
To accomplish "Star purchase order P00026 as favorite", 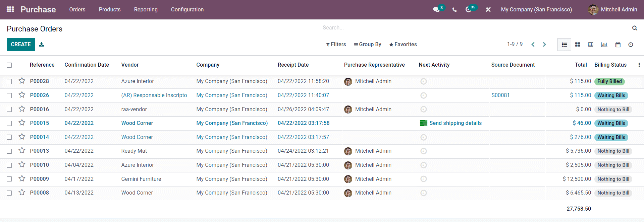I will click(22, 95).
